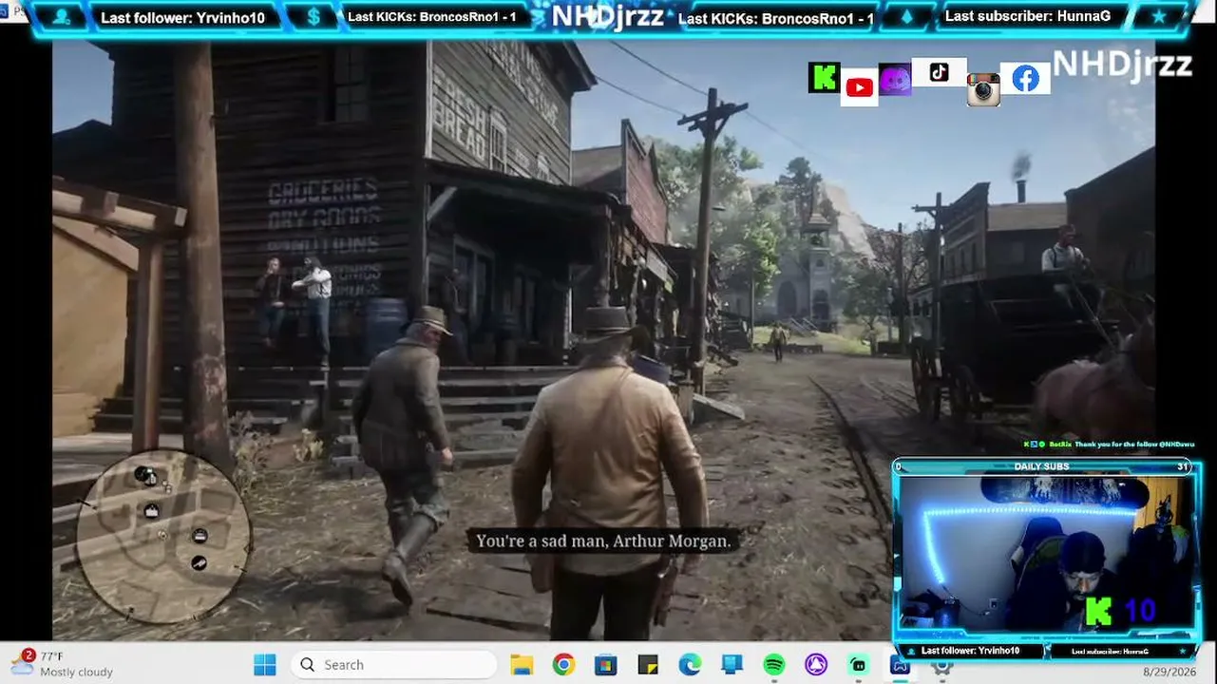Open the YouTube social icon
Image resolution: width=1217 pixels, height=684 pixels.
pos(859,88)
